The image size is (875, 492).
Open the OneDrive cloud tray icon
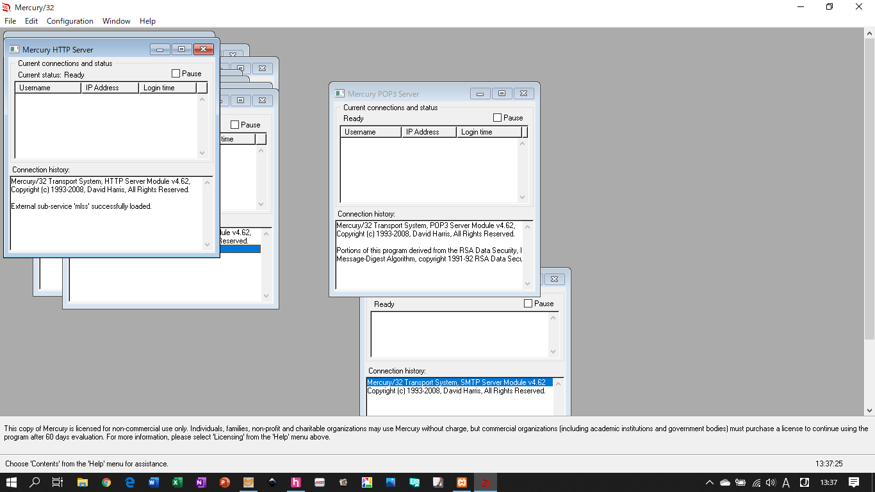[725, 482]
